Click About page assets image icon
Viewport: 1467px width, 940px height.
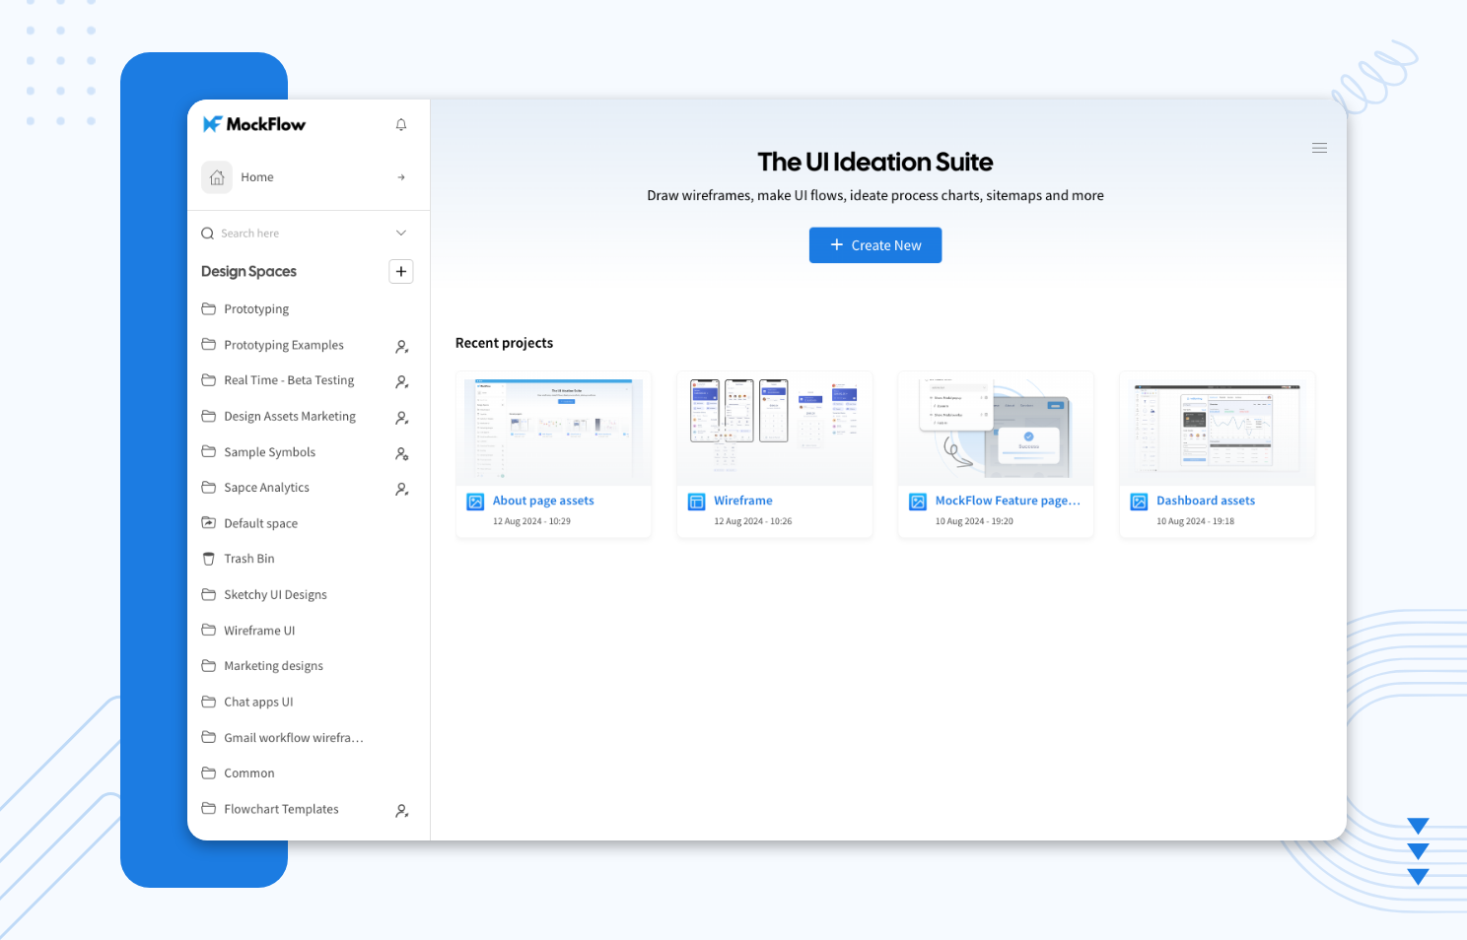click(475, 502)
